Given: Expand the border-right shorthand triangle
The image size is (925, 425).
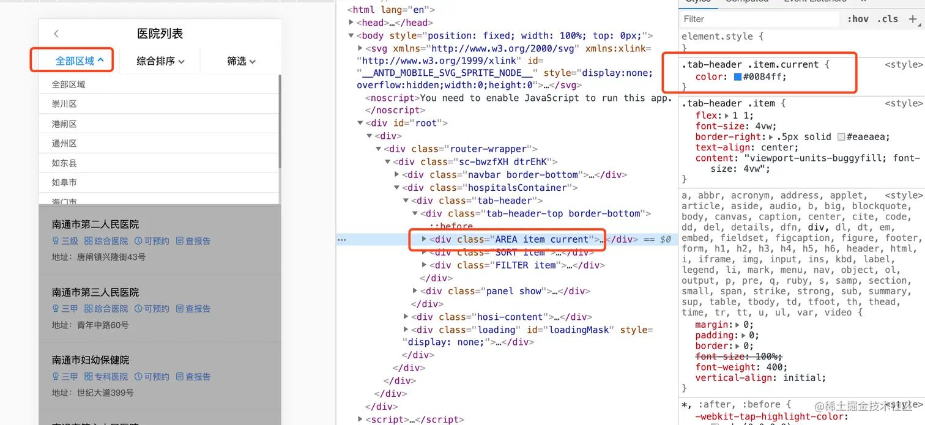Looking at the screenshot, I should (x=771, y=137).
